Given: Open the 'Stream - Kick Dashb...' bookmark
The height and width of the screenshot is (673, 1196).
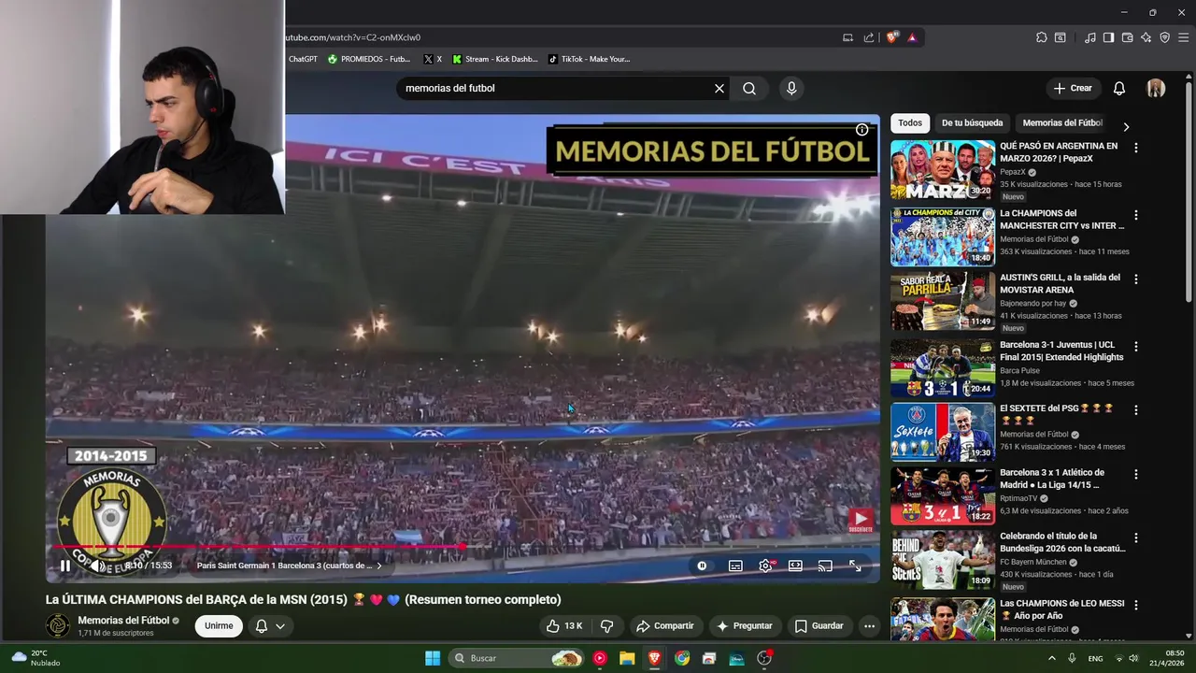Looking at the screenshot, I should click(x=494, y=59).
